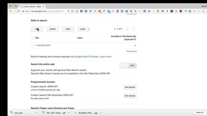Click the Filter button
207x116 pixels.
tap(68, 29)
